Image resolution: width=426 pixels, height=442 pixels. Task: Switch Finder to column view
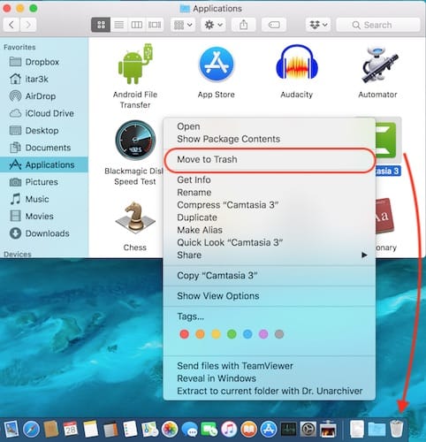[x=136, y=25]
